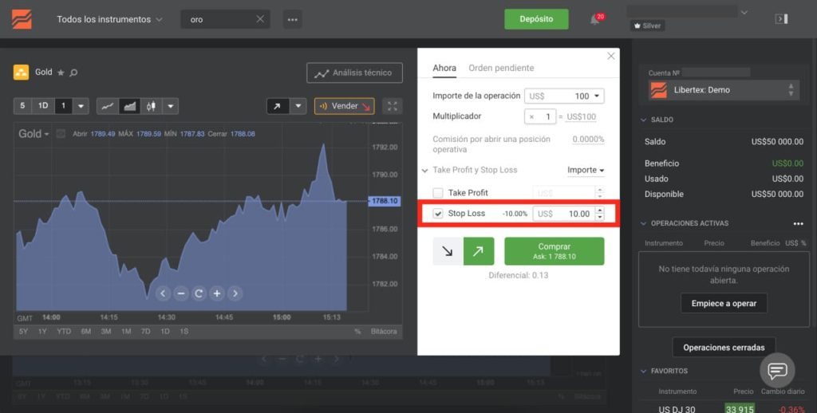817x413 pixels.
Task: Select the area chart type
Action: click(130, 106)
